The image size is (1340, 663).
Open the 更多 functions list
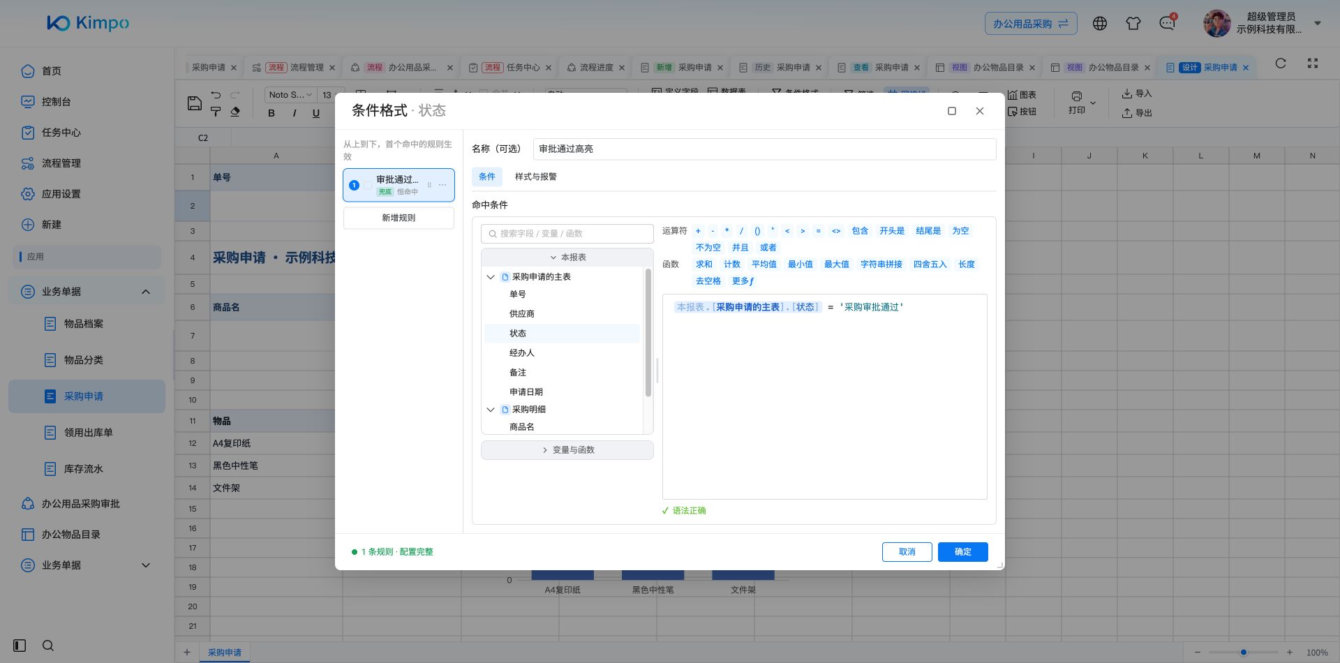[x=743, y=281]
